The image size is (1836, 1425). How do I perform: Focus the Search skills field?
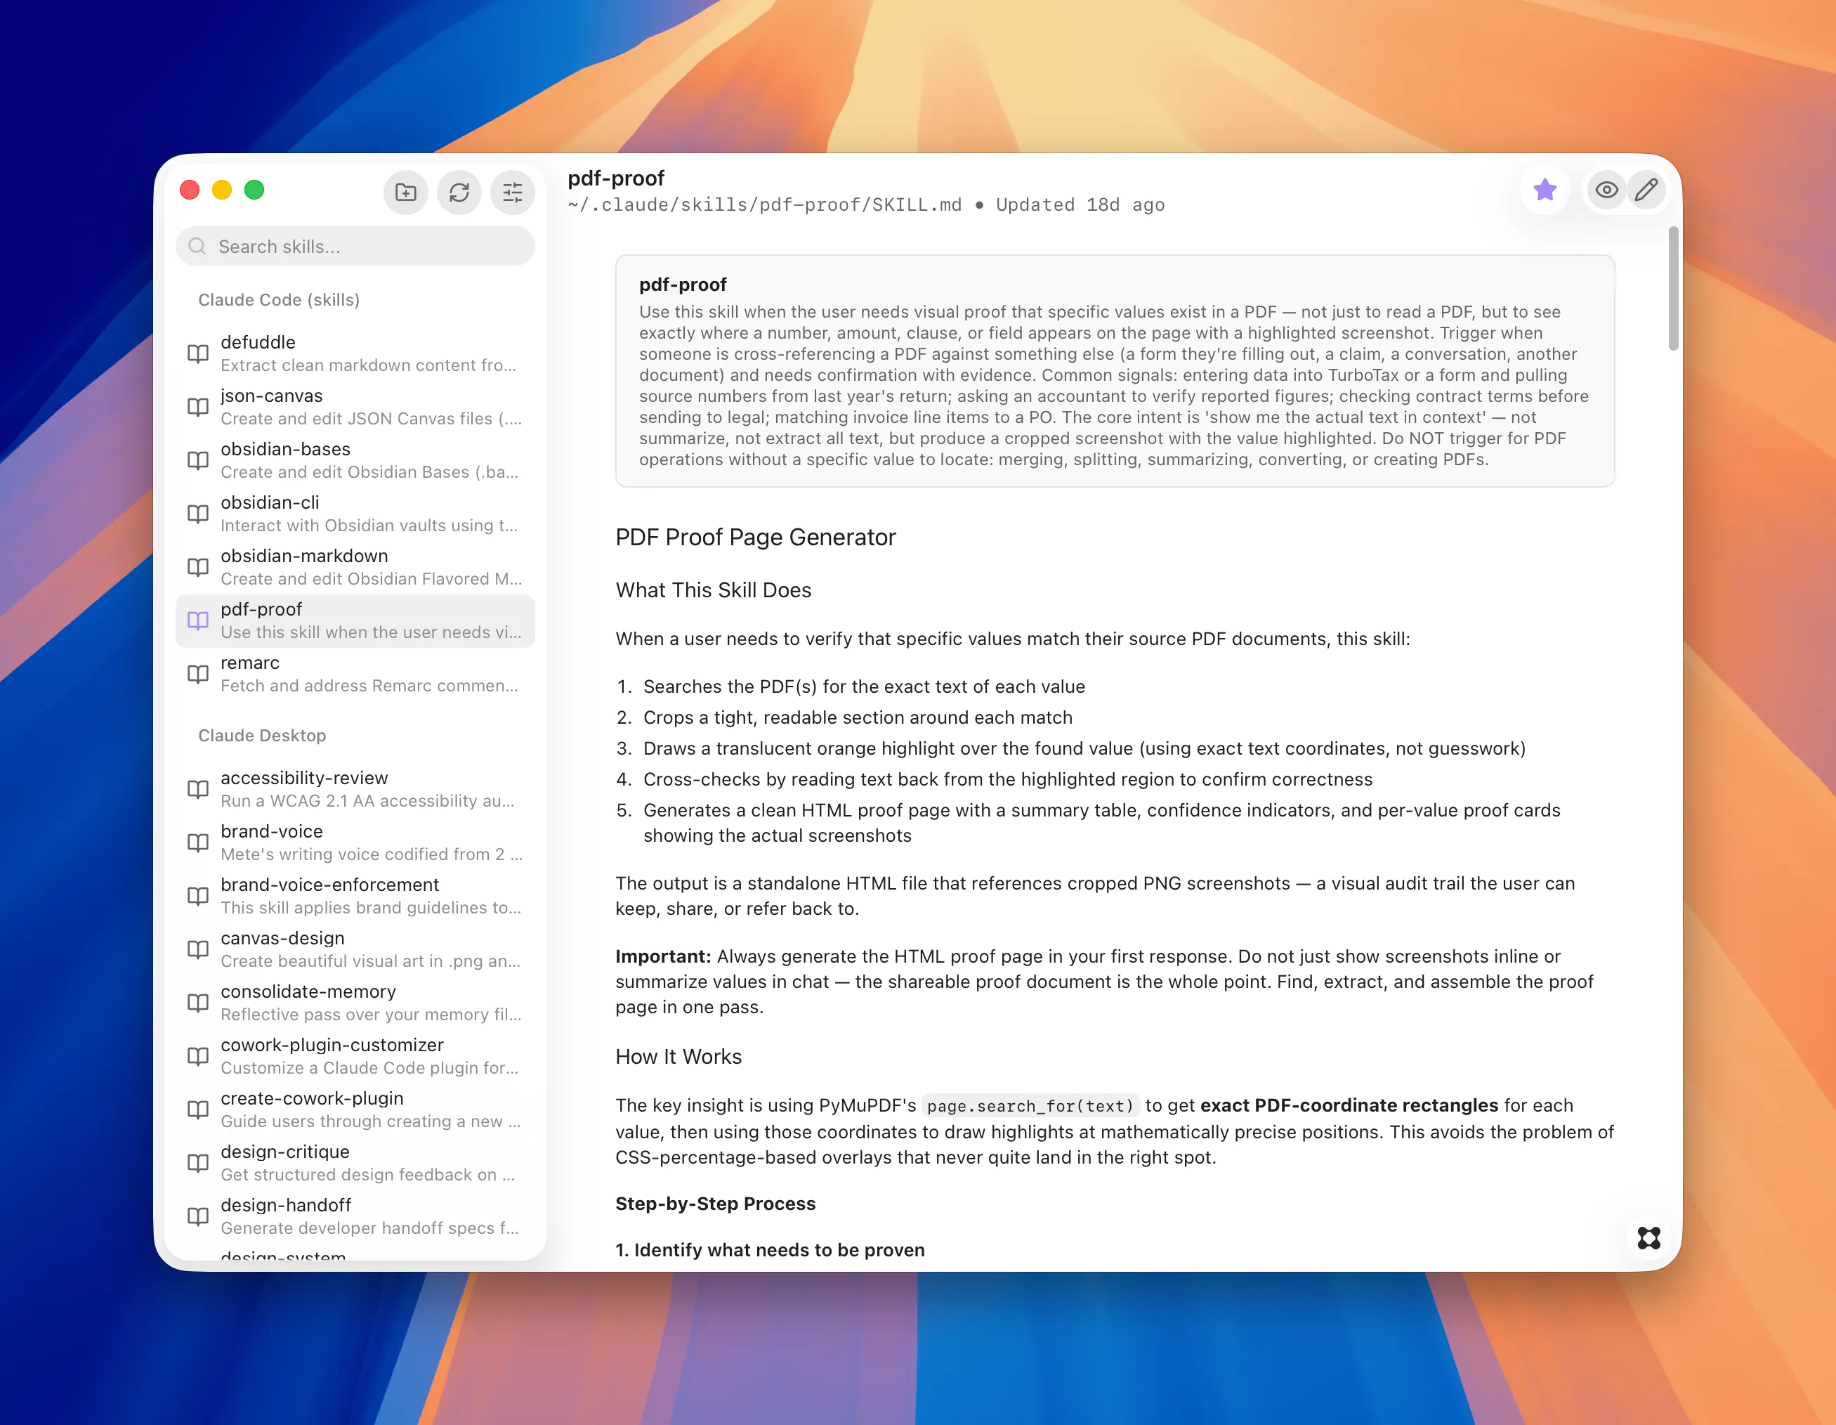tap(355, 247)
